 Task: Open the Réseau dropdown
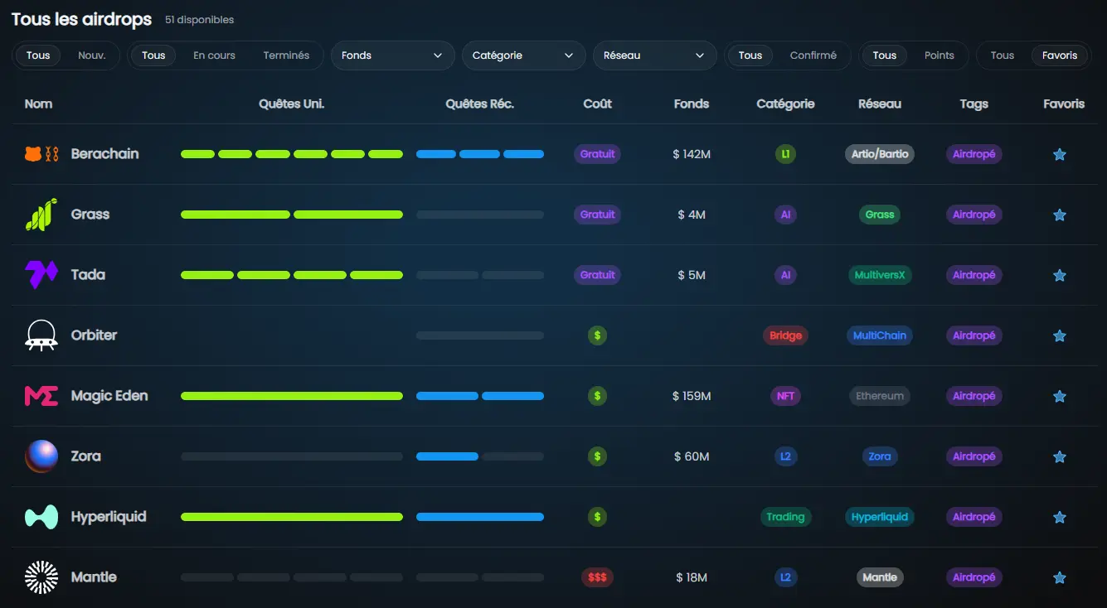tap(654, 55)
